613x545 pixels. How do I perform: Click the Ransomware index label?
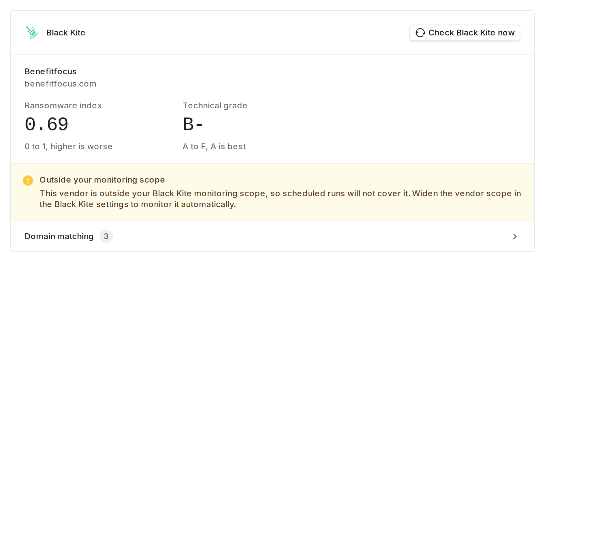[x=63, y=106]
